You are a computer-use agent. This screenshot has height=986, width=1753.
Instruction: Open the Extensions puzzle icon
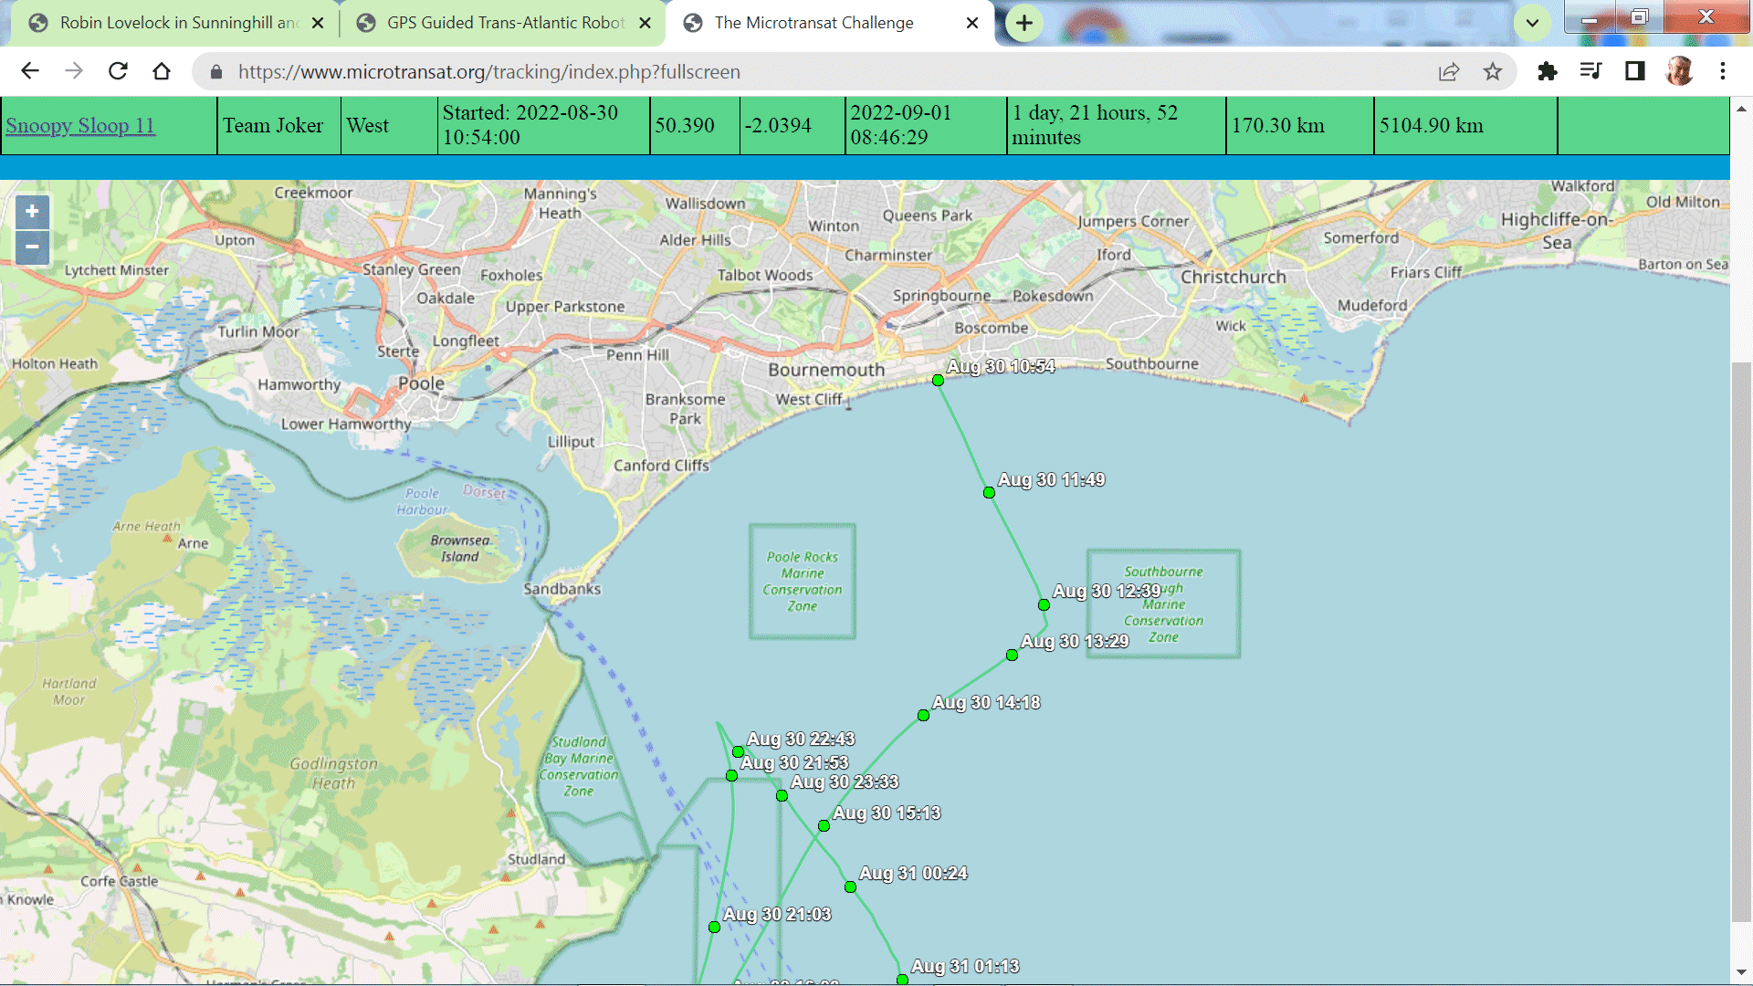(1547, 71)
